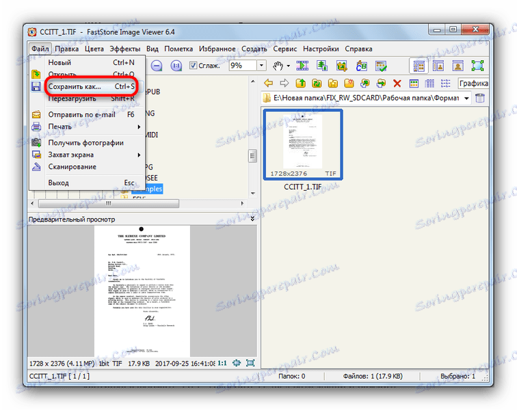Go back to the previous folder
The width and height of the screenshot is (517, 410).
click(268, 83)
